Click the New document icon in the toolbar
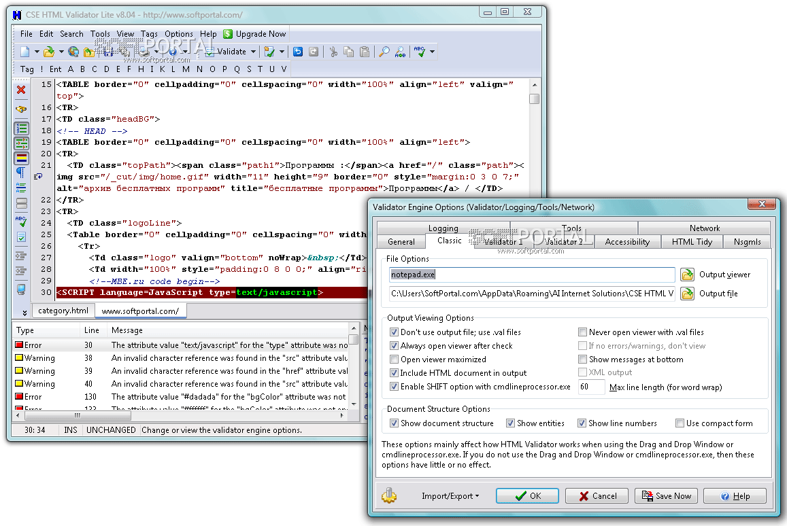The height and width of the screenshot is (526, 787). 24,52
